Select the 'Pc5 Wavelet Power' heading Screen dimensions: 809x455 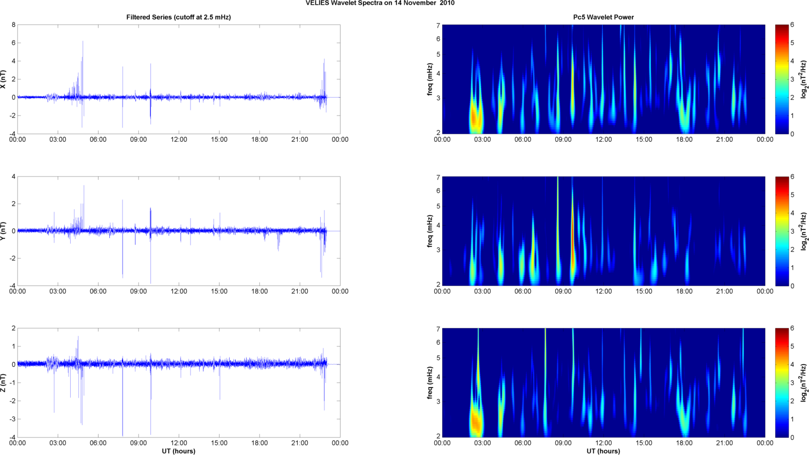[603, 17]
